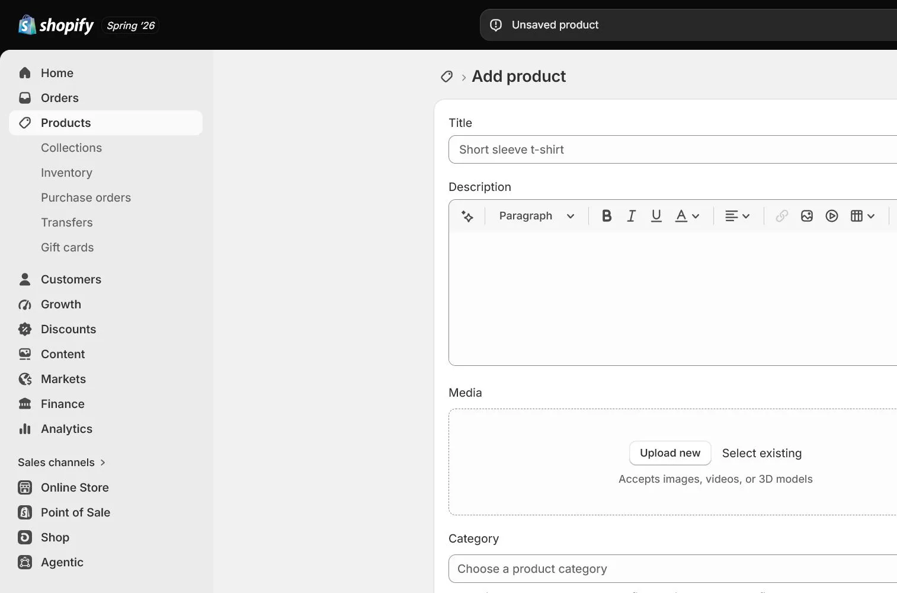The image size is (897, 593).
Task: Toggle underline formatting
Action: [656, 216]
